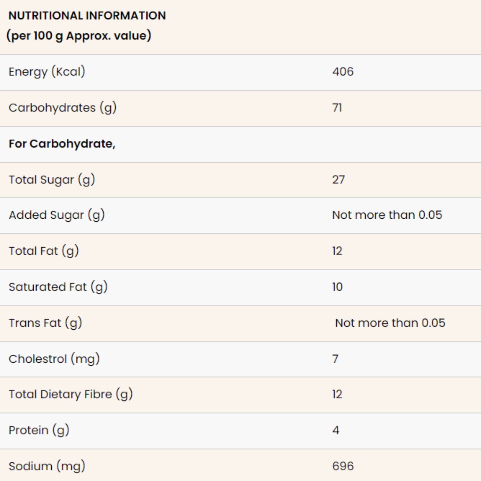The width and height of the screenshot is (481, 481).
Task: Click the Carbohydrates (g) label
Action: point(63,108)
